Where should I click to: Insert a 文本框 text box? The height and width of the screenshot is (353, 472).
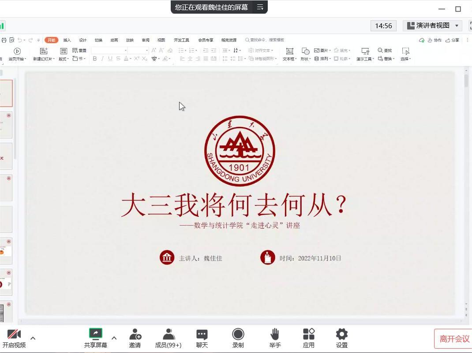(289, 54)
